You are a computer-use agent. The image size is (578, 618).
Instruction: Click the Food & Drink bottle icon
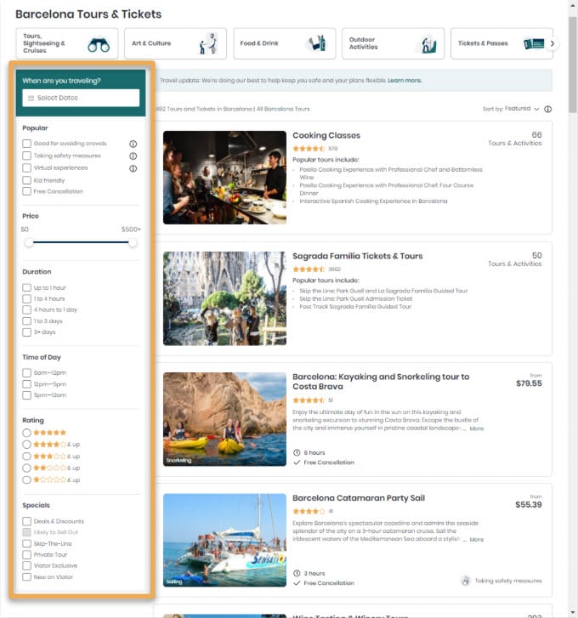click(x=317, y=43)
